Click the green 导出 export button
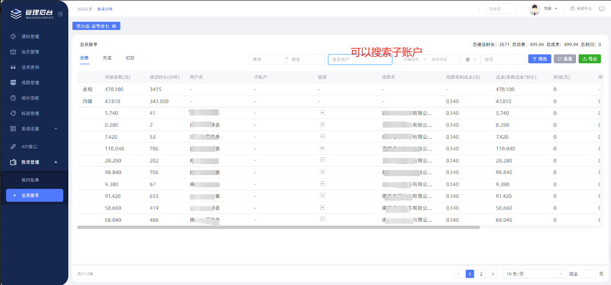The width and height of the screenshot is (611, 285). point(590,59)
